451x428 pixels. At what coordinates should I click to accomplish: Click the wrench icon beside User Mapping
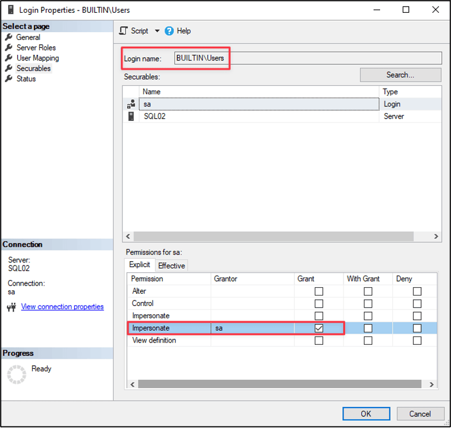point(9,58)
